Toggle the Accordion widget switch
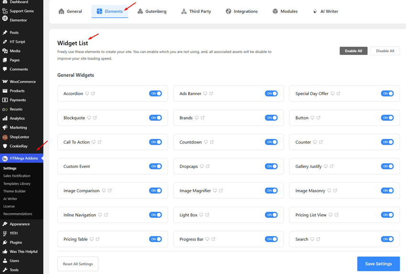 click(155, 94)
